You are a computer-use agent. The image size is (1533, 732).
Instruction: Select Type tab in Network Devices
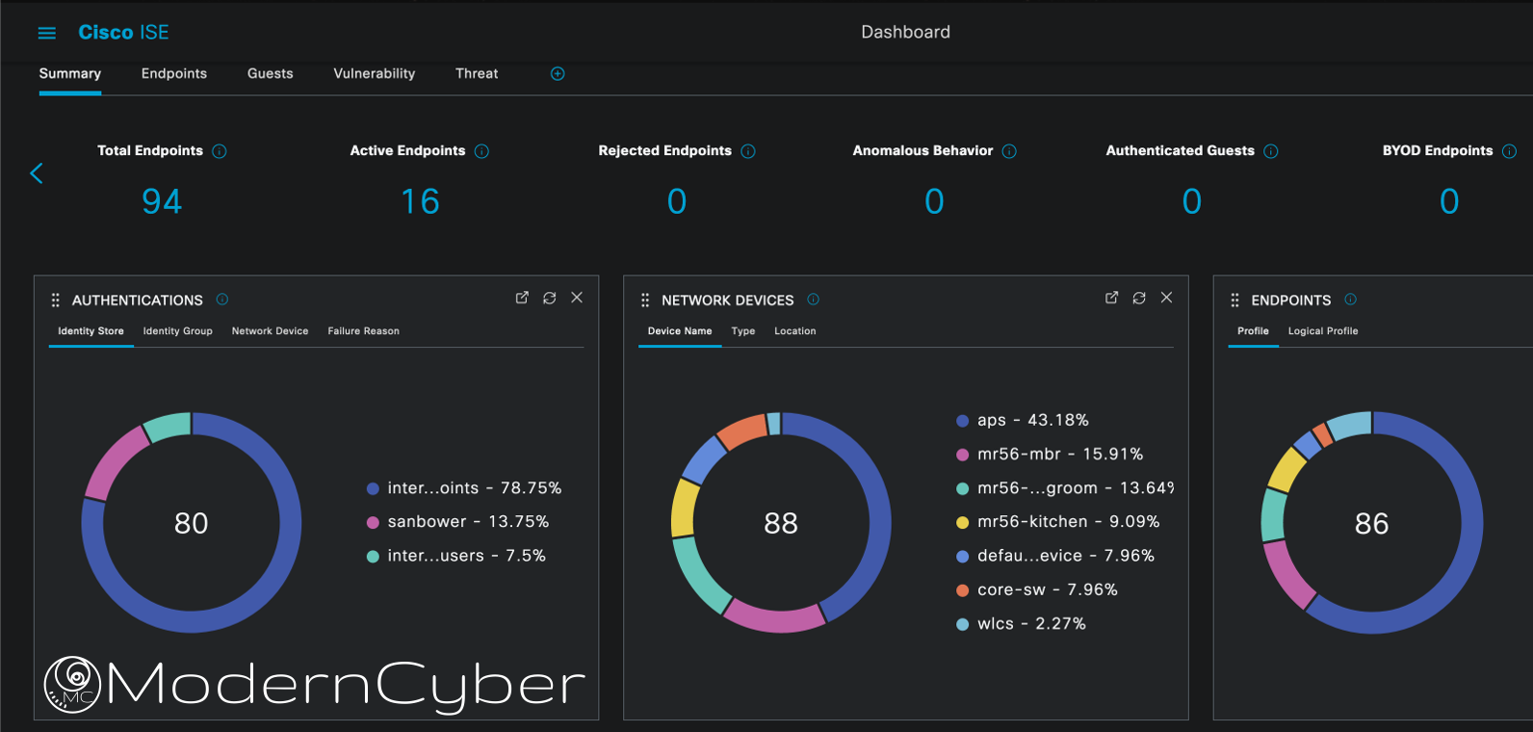coord(742,331)
